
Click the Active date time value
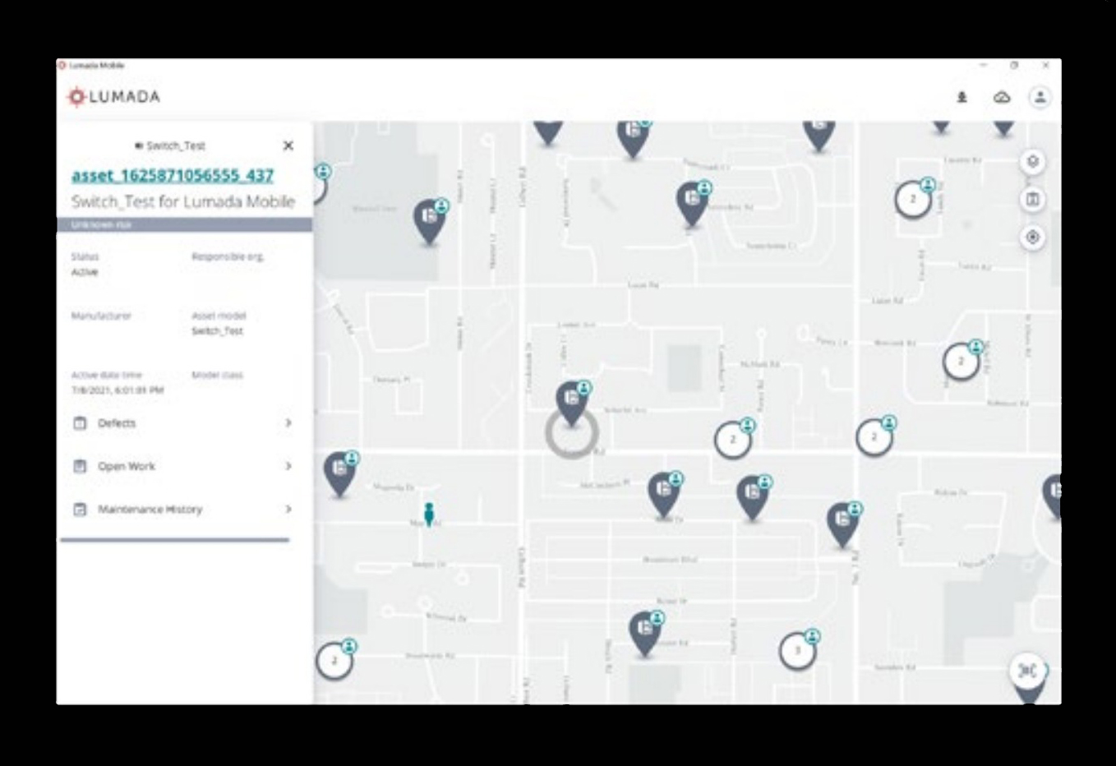(118, 390)
